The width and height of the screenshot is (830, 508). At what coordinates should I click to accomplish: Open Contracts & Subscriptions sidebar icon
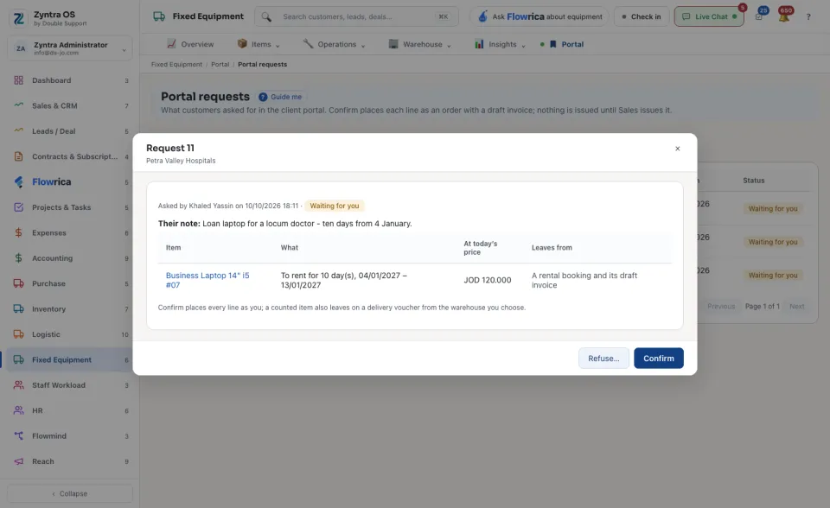(18, 156)
